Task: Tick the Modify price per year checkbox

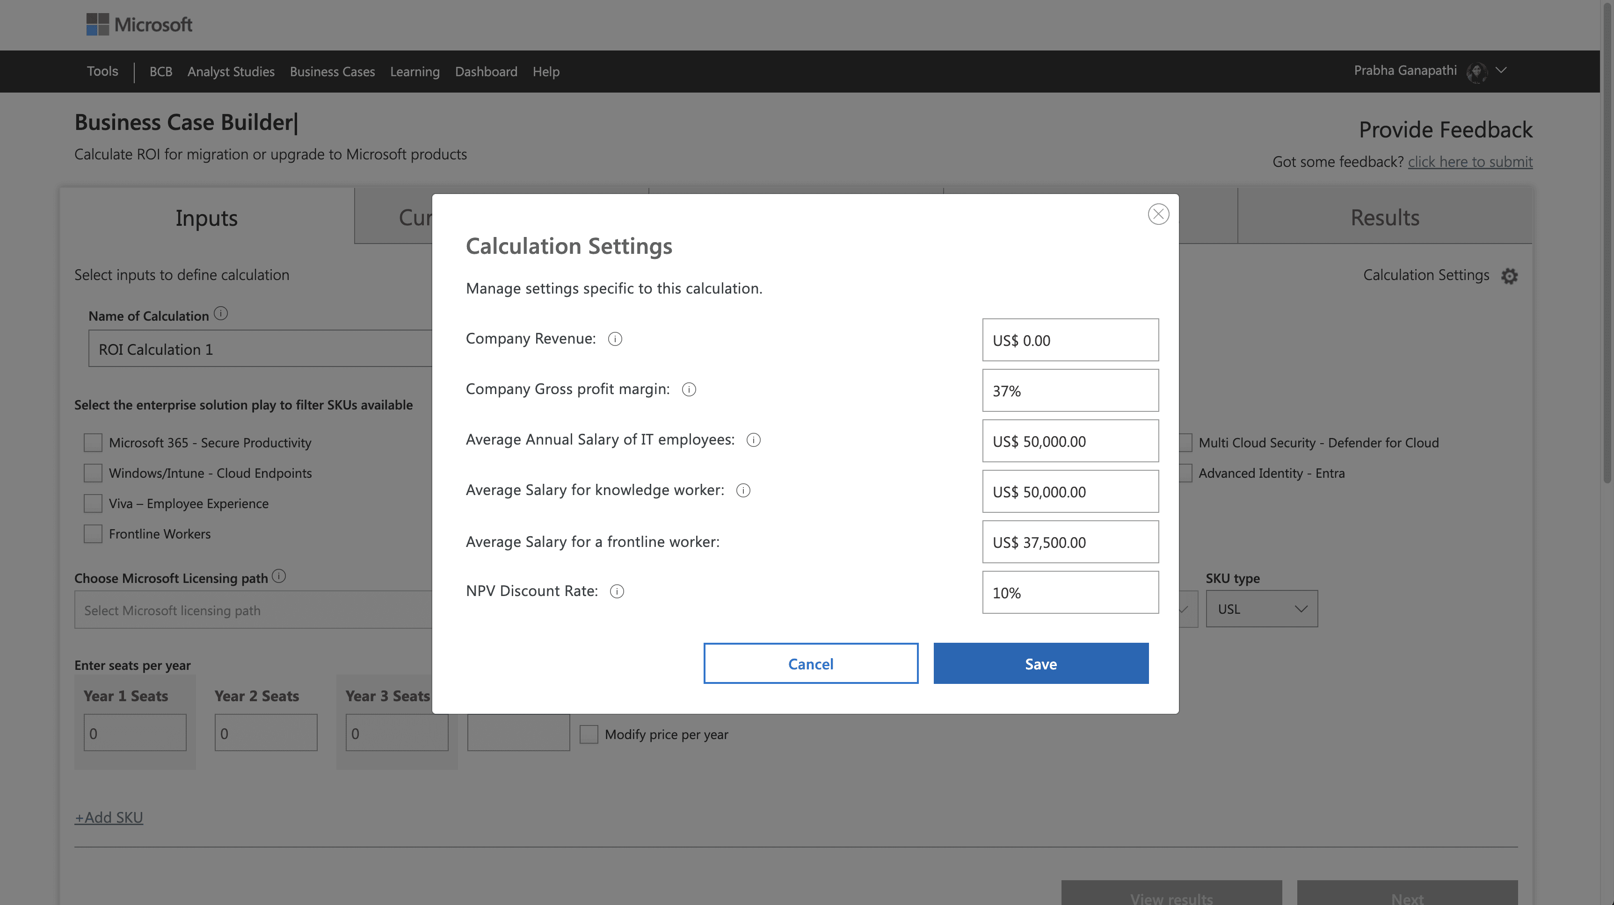Action: pyautogui.click(x=589, y=734)
